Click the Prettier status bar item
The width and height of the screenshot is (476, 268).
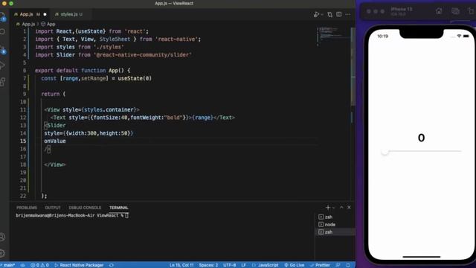coord(320,265)
